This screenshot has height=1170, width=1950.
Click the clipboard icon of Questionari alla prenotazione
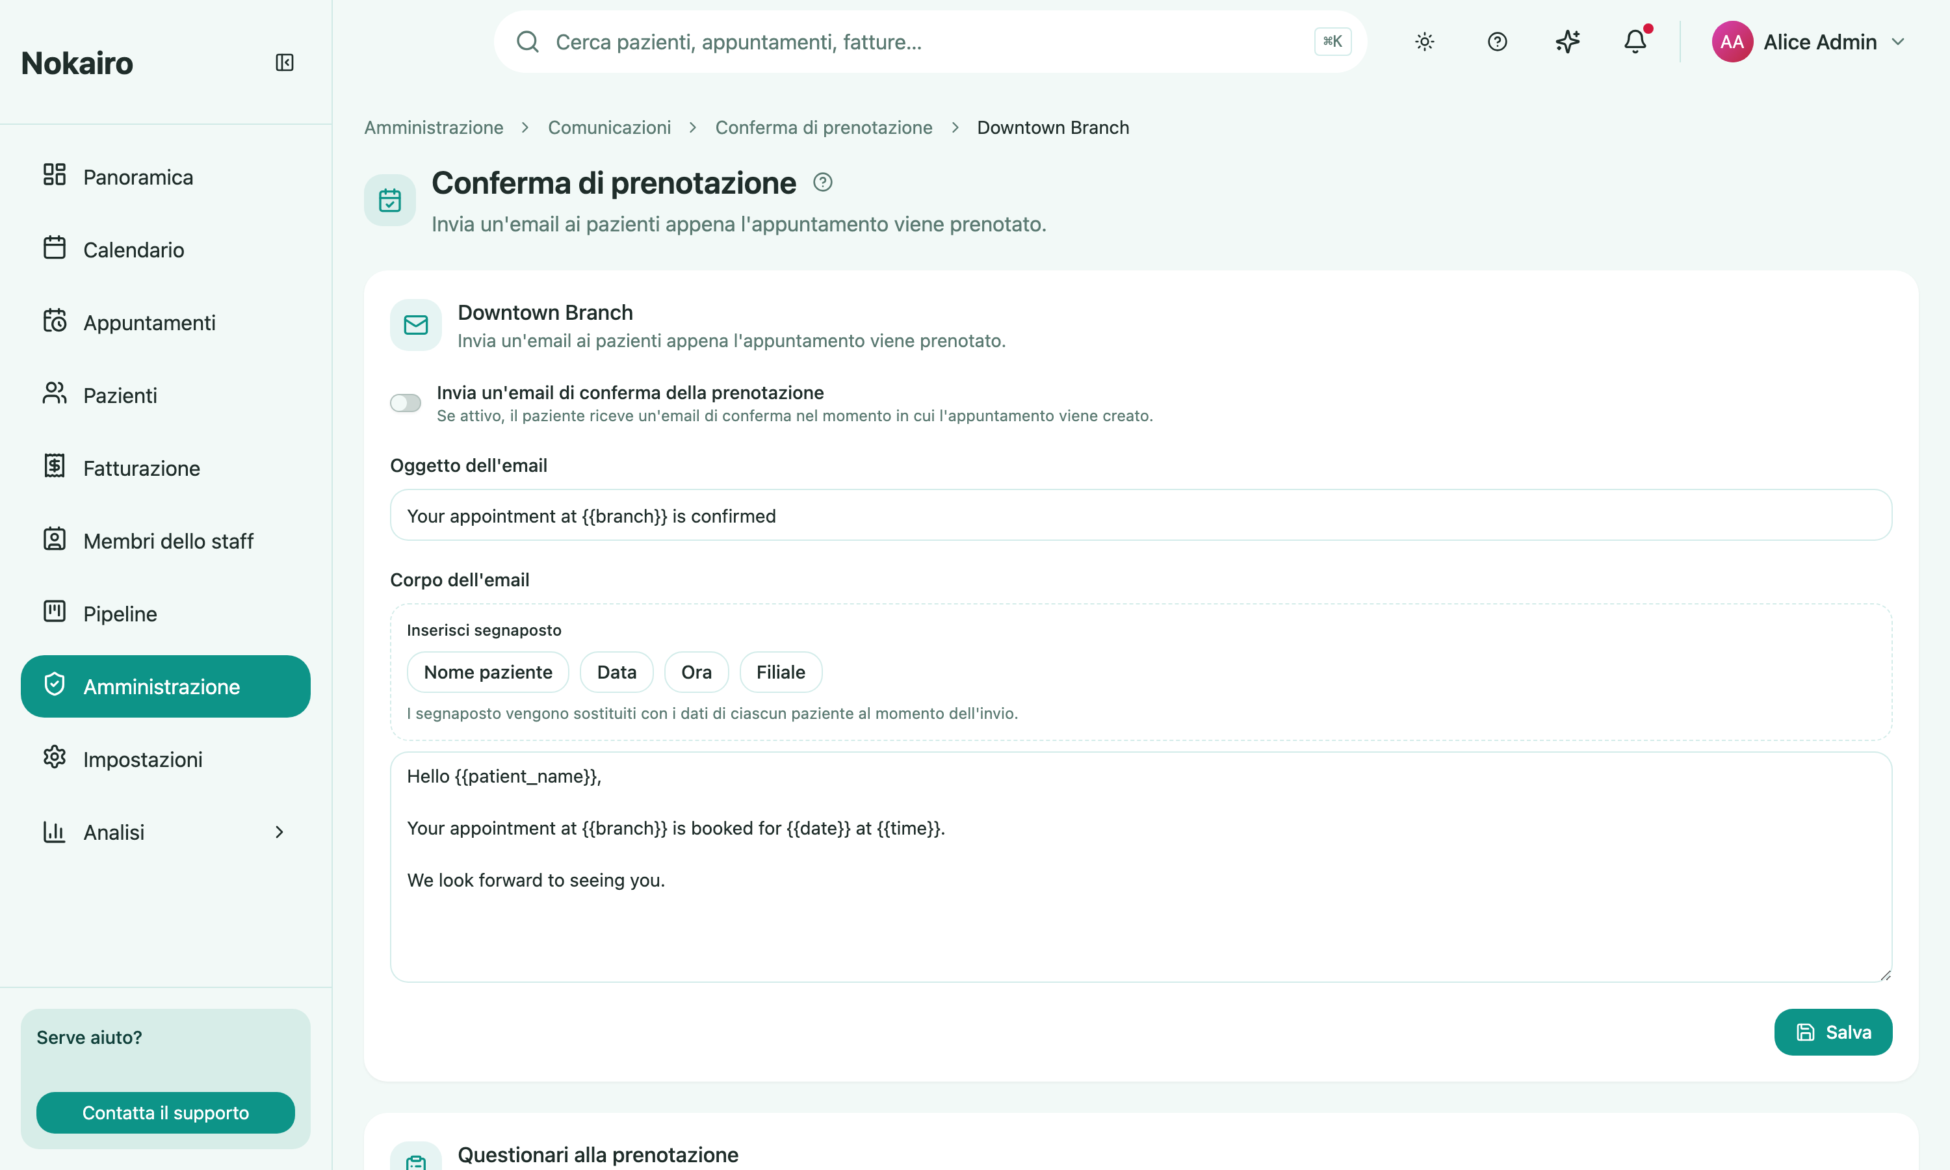coord(415,1156)
